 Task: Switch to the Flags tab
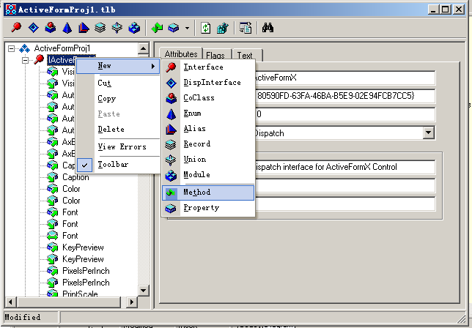pyautogui.click(x=215, y=55)
